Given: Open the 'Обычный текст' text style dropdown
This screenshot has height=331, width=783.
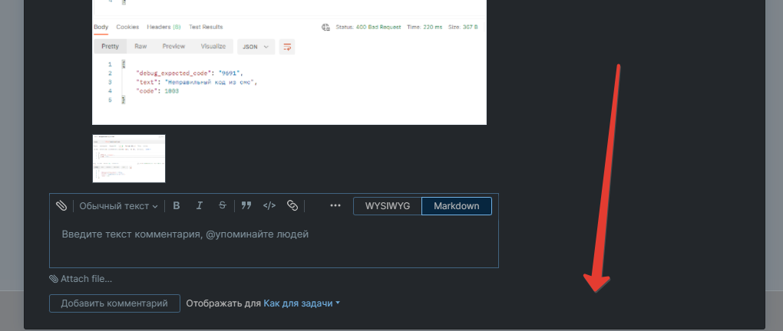Looking at the screenshot, I should 119,206.
